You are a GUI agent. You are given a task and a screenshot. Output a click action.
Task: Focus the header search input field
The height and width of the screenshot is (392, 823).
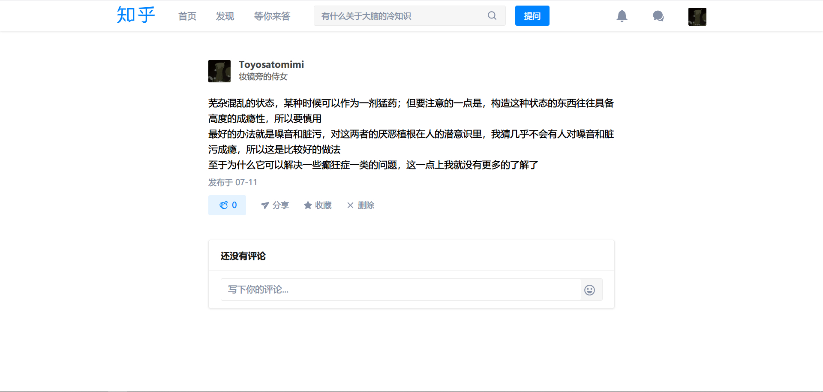[x=401, y=16]
